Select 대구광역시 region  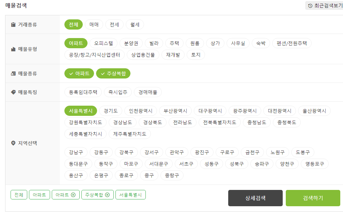[x=210, y=111]
